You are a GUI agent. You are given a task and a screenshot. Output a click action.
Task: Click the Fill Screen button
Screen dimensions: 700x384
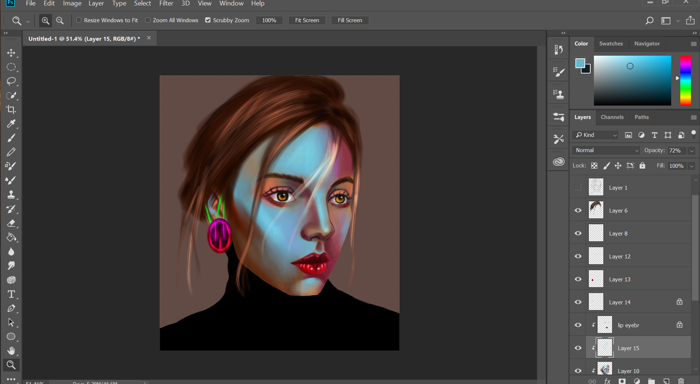coord(350,20)
